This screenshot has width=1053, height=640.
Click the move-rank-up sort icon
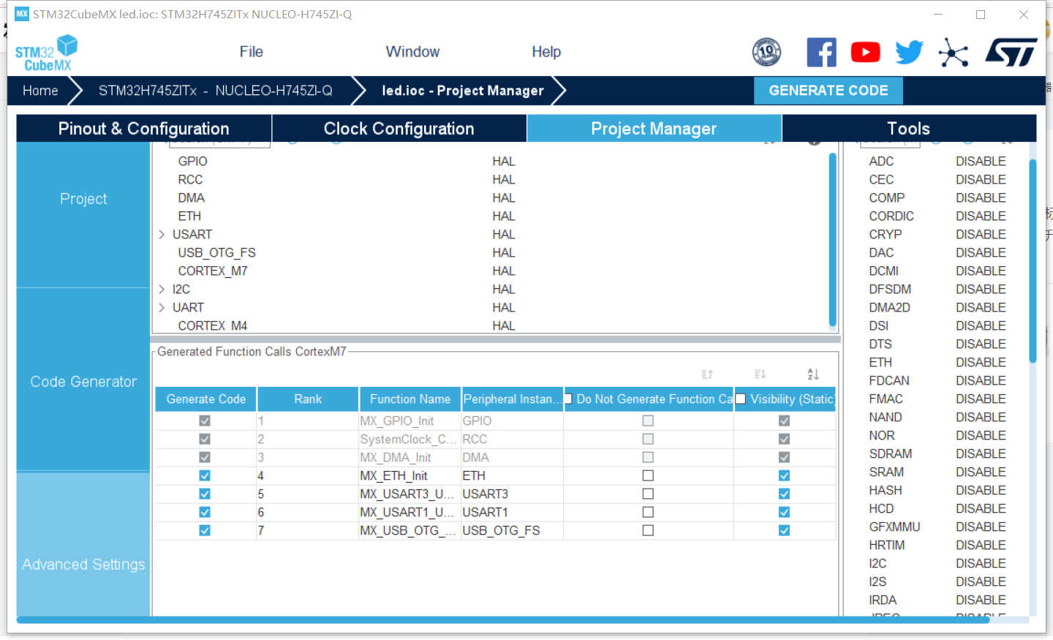coord(707,374)
